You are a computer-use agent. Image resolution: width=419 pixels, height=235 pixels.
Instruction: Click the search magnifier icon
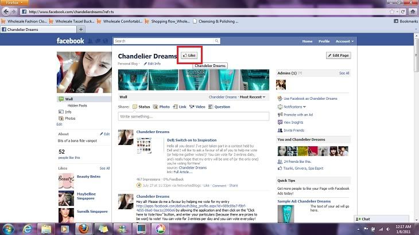pyautogui.click(x=217, y=41)
